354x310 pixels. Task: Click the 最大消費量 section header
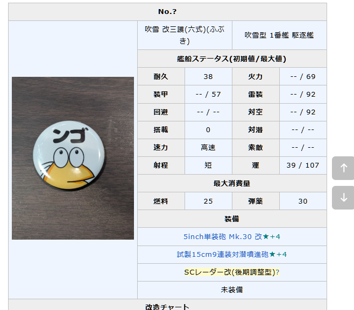(x=232, y=183)
